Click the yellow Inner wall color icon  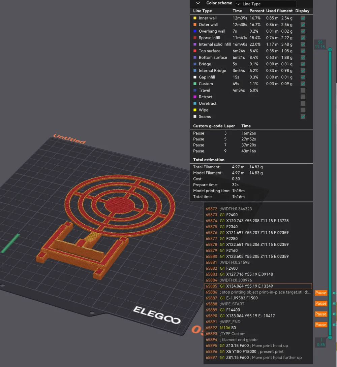(195, 18)
